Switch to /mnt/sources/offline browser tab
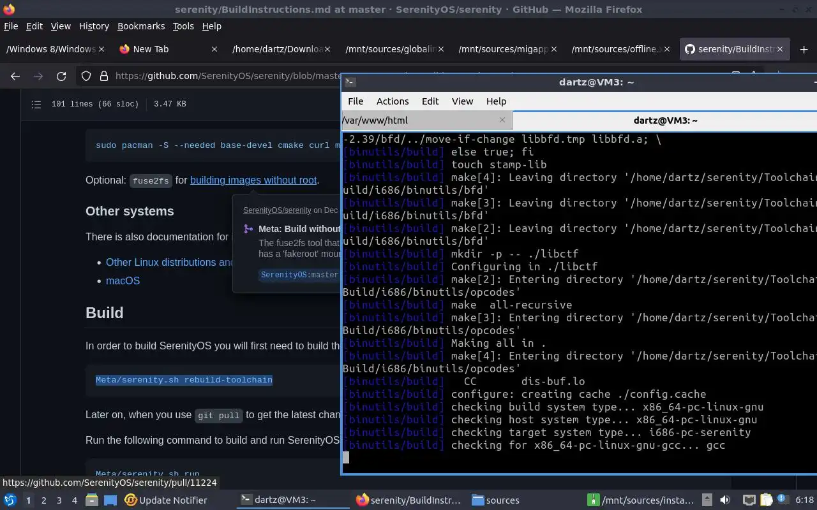 [x=620, y=49]
